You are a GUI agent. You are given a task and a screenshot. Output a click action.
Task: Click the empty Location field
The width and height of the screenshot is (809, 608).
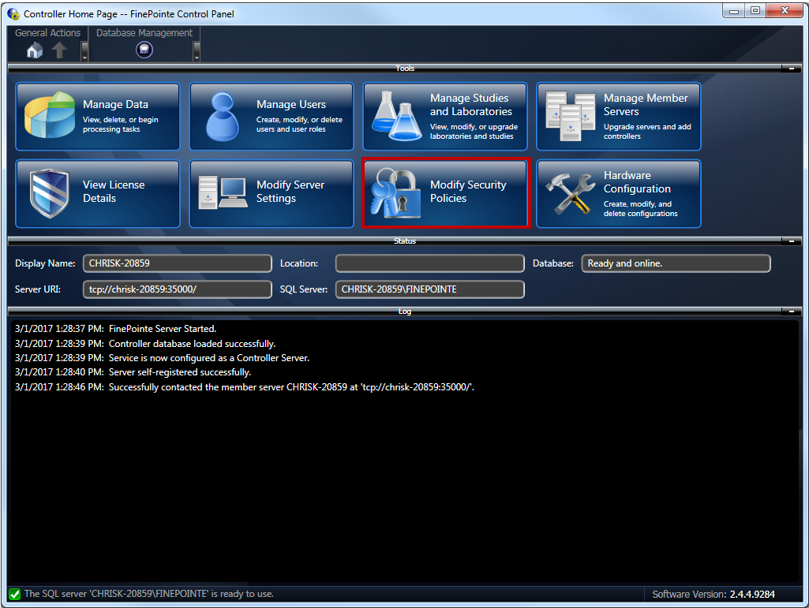[430, 263]
